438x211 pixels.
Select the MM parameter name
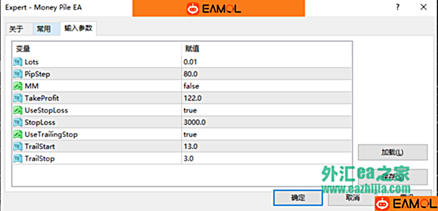coord(32,86)
